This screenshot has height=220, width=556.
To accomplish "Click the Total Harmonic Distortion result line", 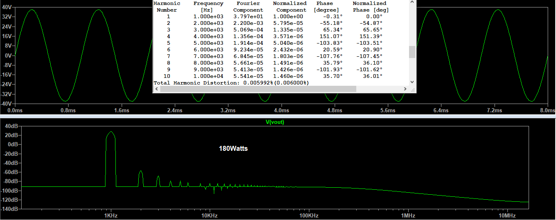I will pos(232,83).
